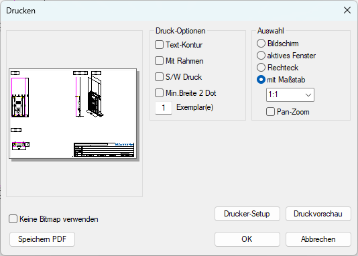Confirm printing with OK
Image resolution: width=358 pixels, height=256 pixels.
247,239
